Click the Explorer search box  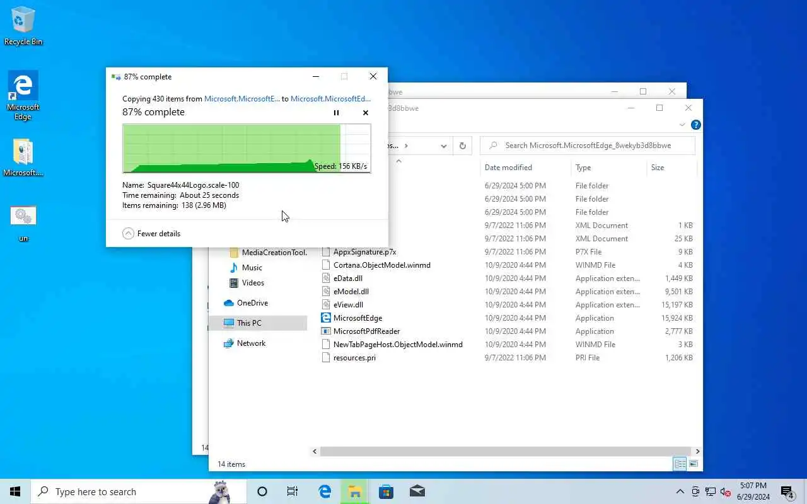tap(588, 146)
